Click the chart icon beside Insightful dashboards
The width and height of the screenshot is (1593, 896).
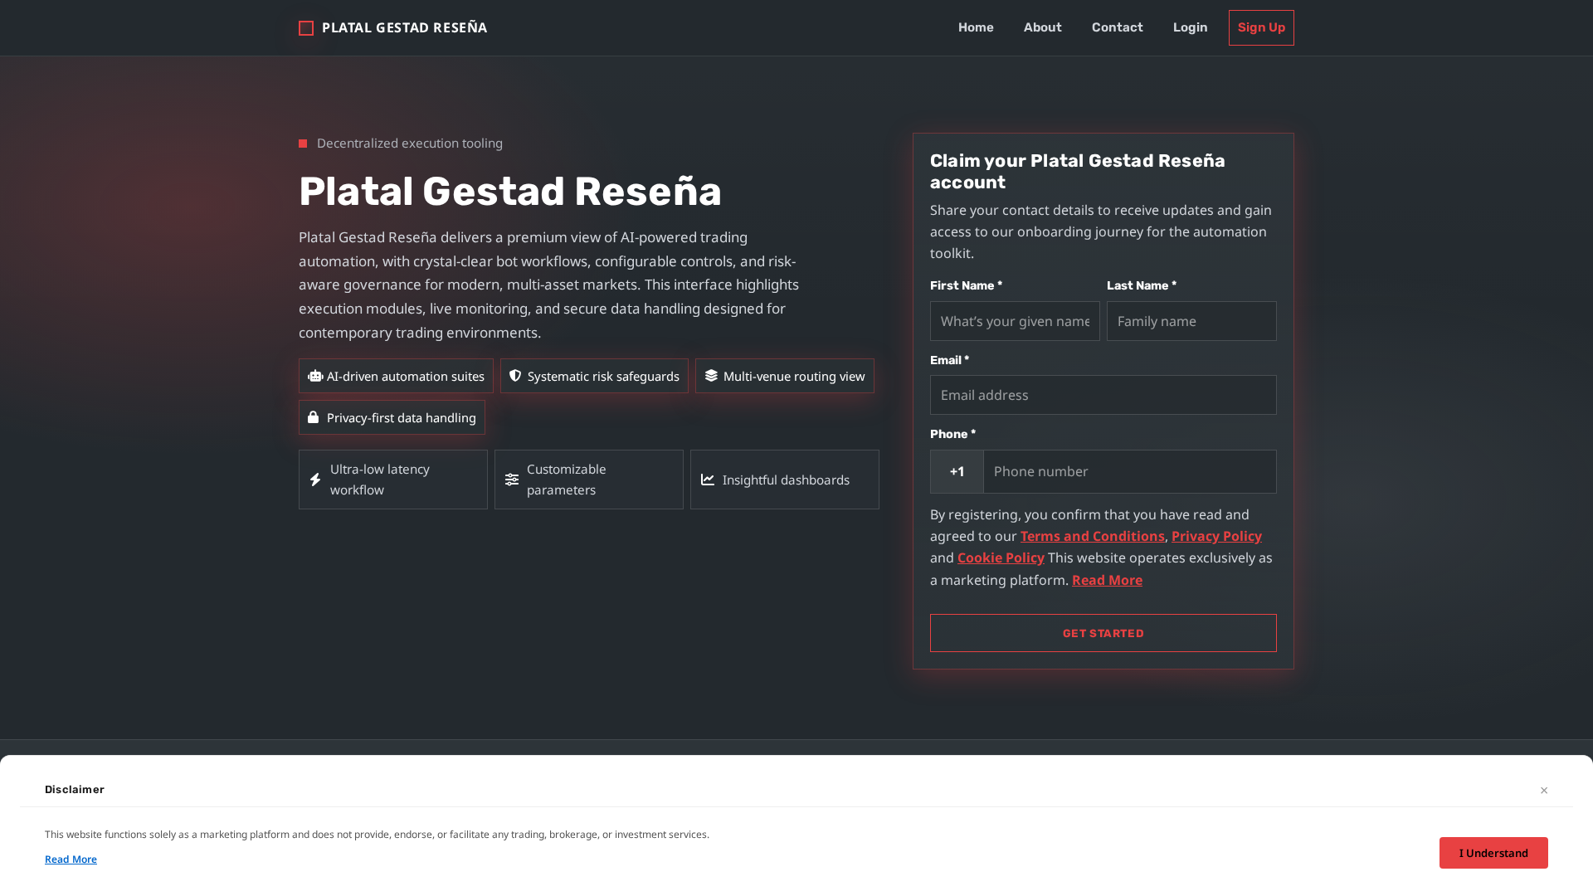coord(707,480)
